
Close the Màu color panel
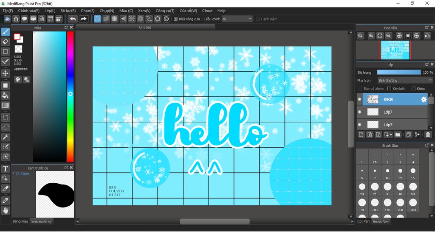pyautogui.click(x=71, y=28)
